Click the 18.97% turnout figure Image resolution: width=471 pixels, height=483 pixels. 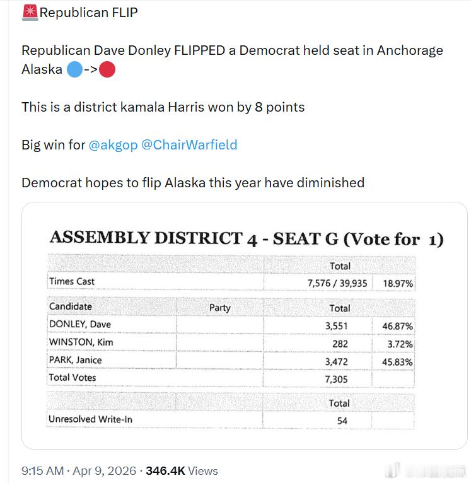coord(397,284)
